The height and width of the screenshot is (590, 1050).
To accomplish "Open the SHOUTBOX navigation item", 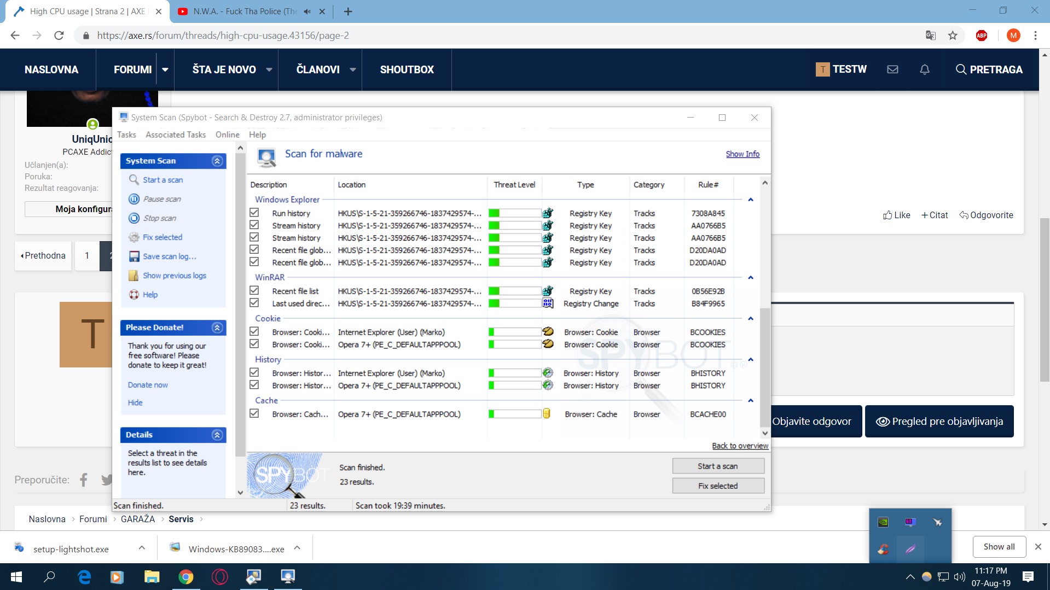I will (x=407, y=69).
